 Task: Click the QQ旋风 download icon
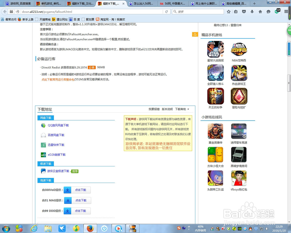click(x=43, y=126)
